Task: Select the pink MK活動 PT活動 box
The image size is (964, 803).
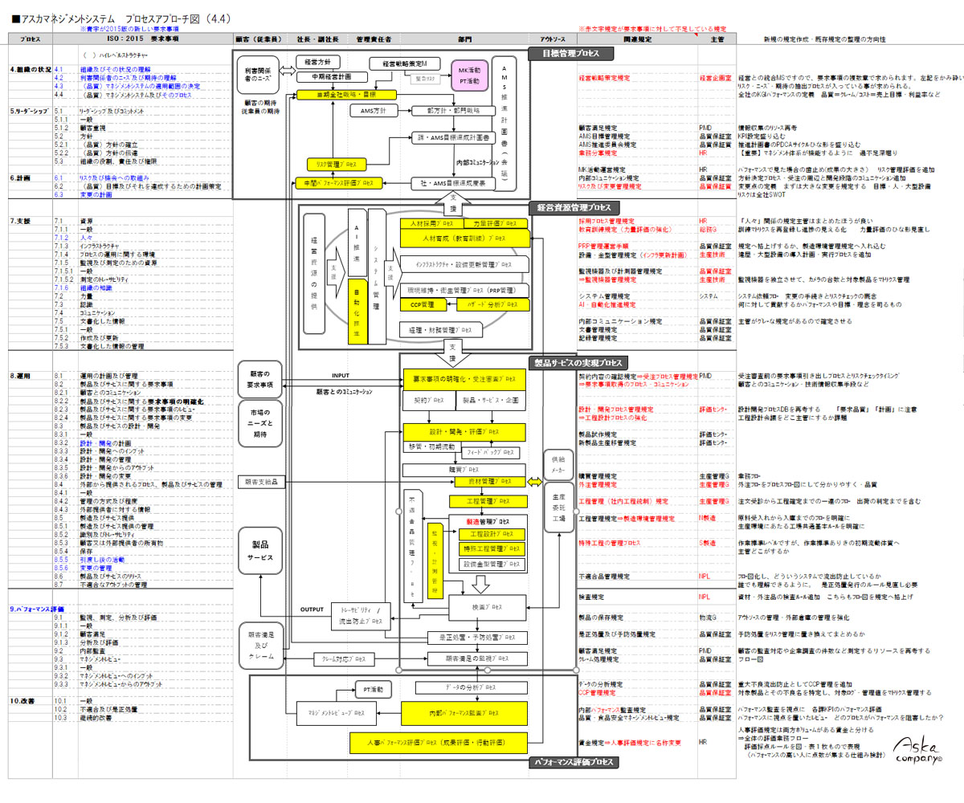Action: click(x=469, y=76)
